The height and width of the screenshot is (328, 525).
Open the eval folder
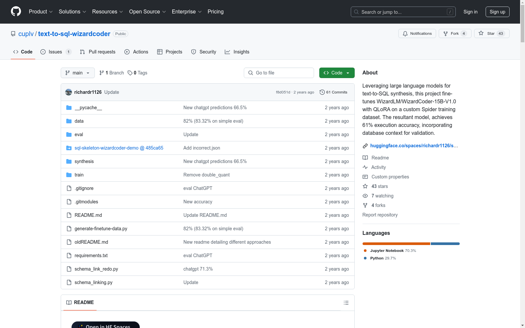[x=79, y=134]
